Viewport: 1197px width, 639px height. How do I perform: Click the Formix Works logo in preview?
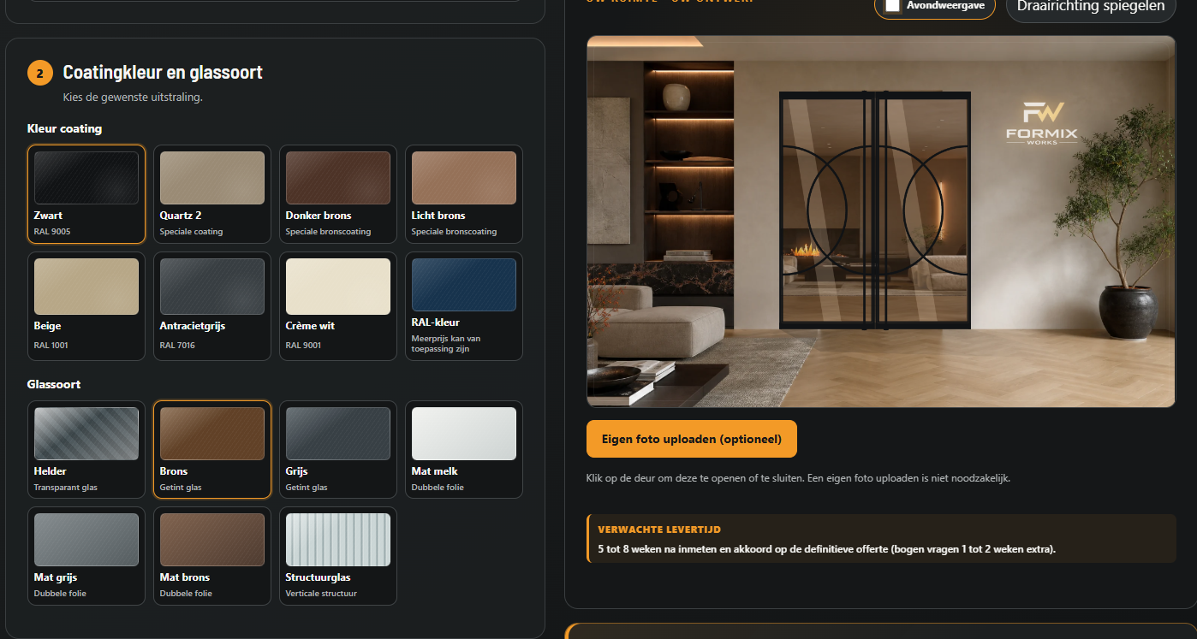(x=1042, y=124)
